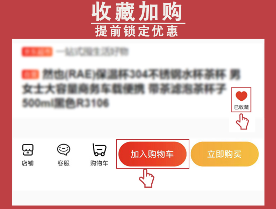Screen dimensions: 276x209
Task: Buy now with 立即购买 button
Action: pyautogui.click(x=225, y=154)
